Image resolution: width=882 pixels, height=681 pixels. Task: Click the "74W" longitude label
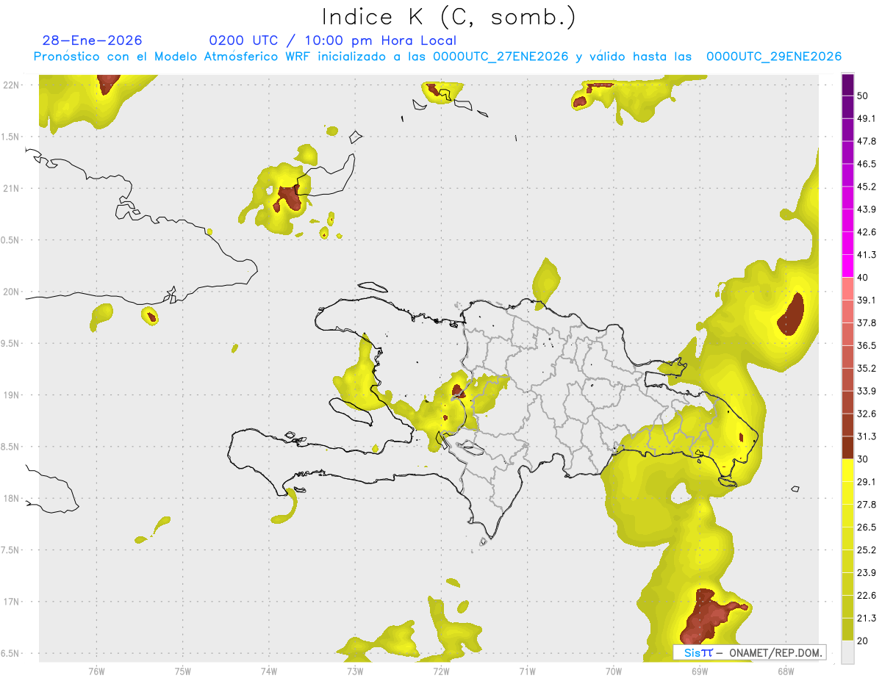[x=268, y=671]
